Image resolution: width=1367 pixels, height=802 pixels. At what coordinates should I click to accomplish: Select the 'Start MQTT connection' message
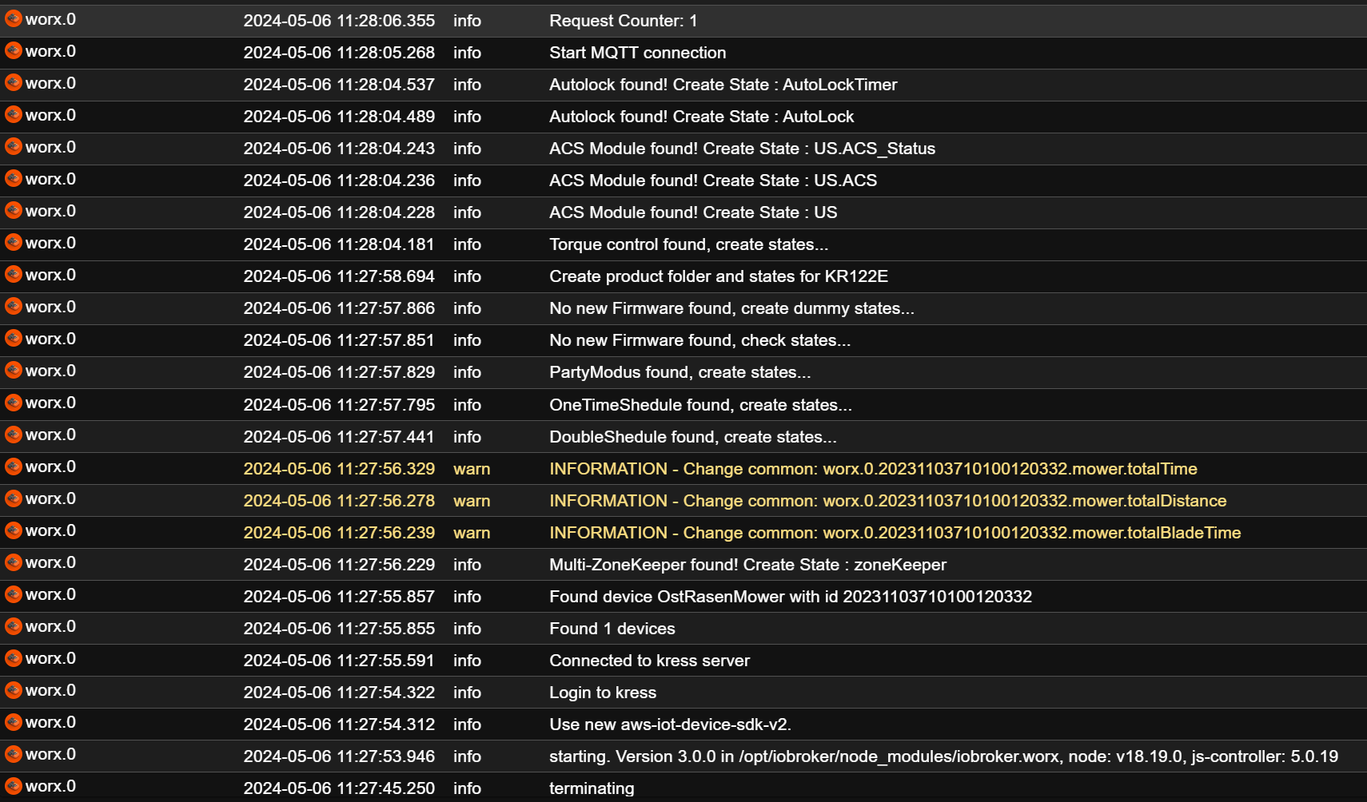point(637,53)
